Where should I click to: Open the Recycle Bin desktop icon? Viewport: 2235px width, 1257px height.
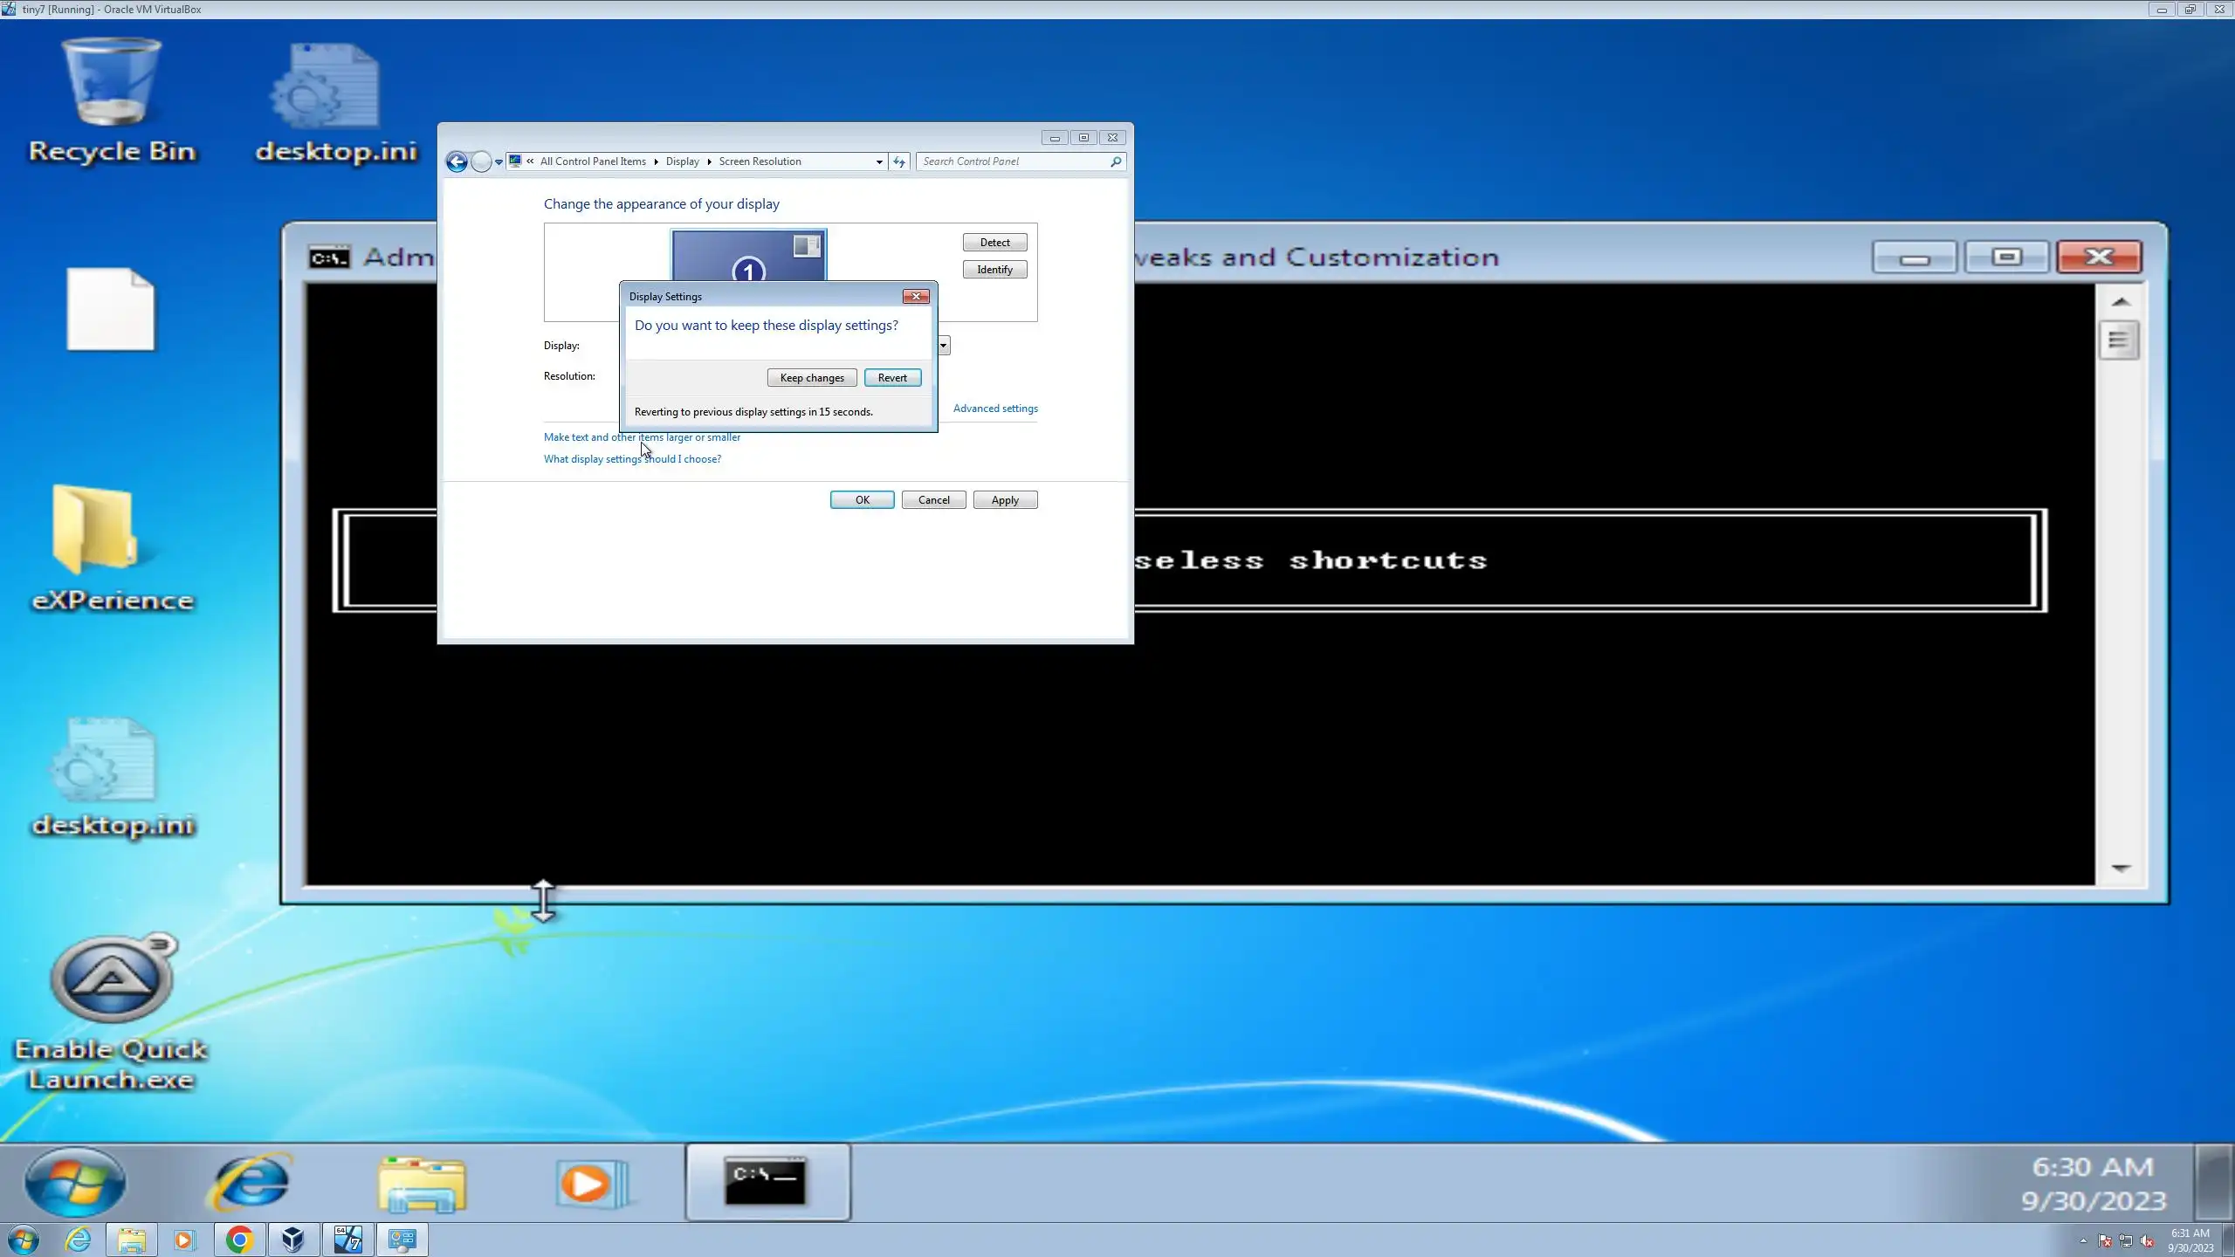point(111,100)
